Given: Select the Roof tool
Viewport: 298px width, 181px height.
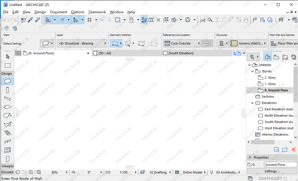Looking at the screenshot, I should point(7,115).
